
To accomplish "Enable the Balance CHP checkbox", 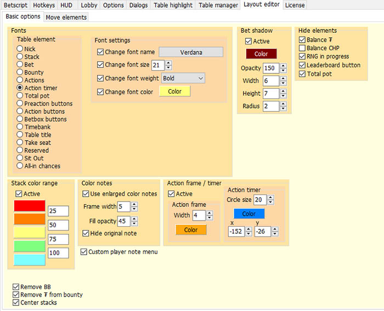I will [302, 48].
